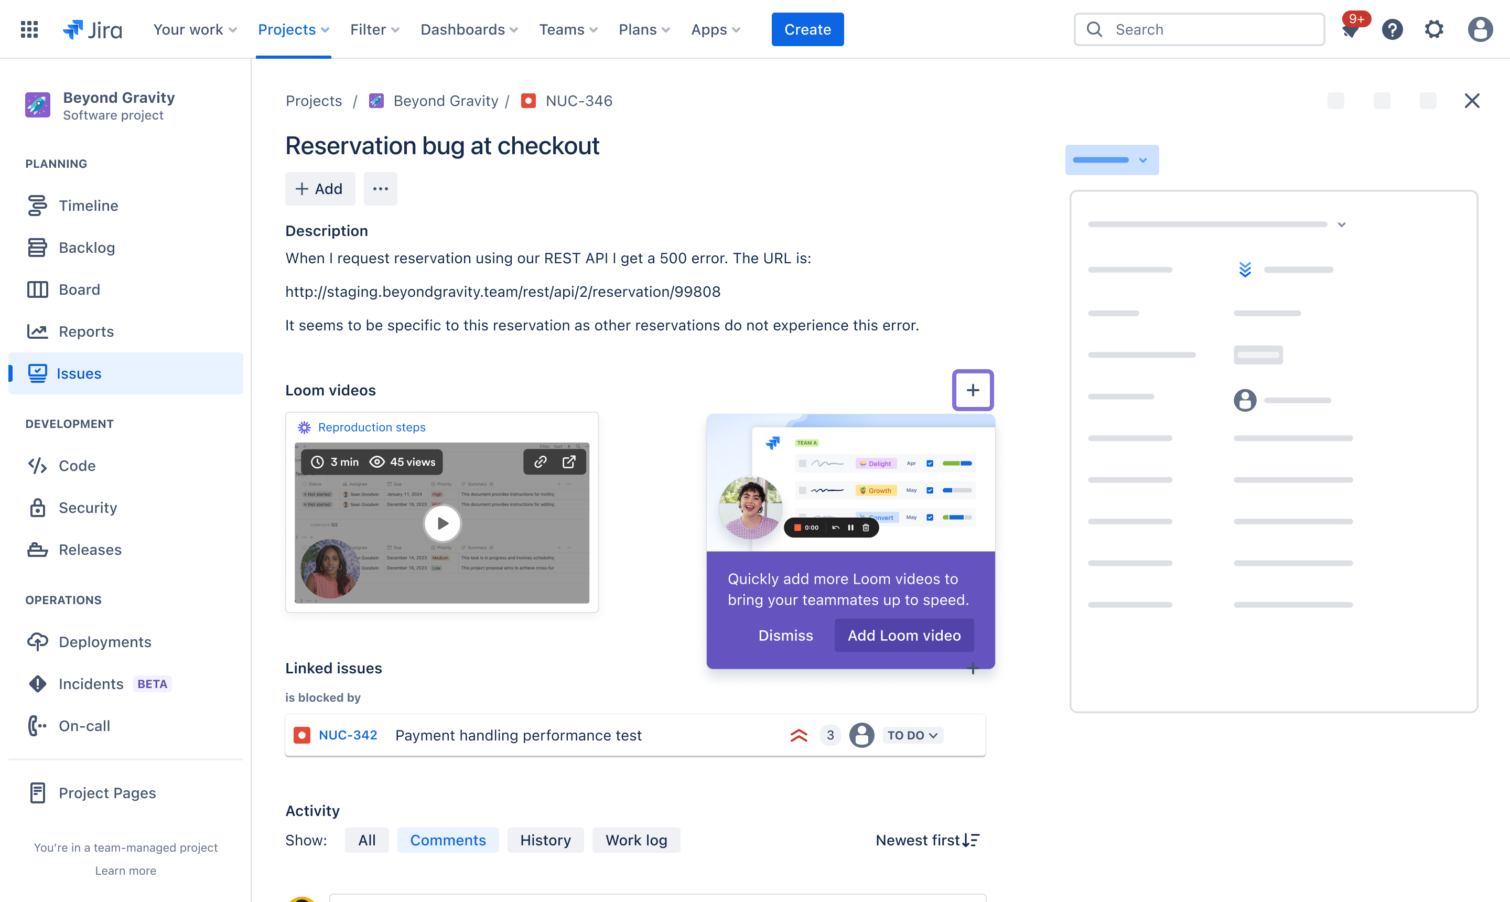Screen dimensions: 1510x902
Task: Click the plus button beside Loom videos
Action: pos(972,390)
